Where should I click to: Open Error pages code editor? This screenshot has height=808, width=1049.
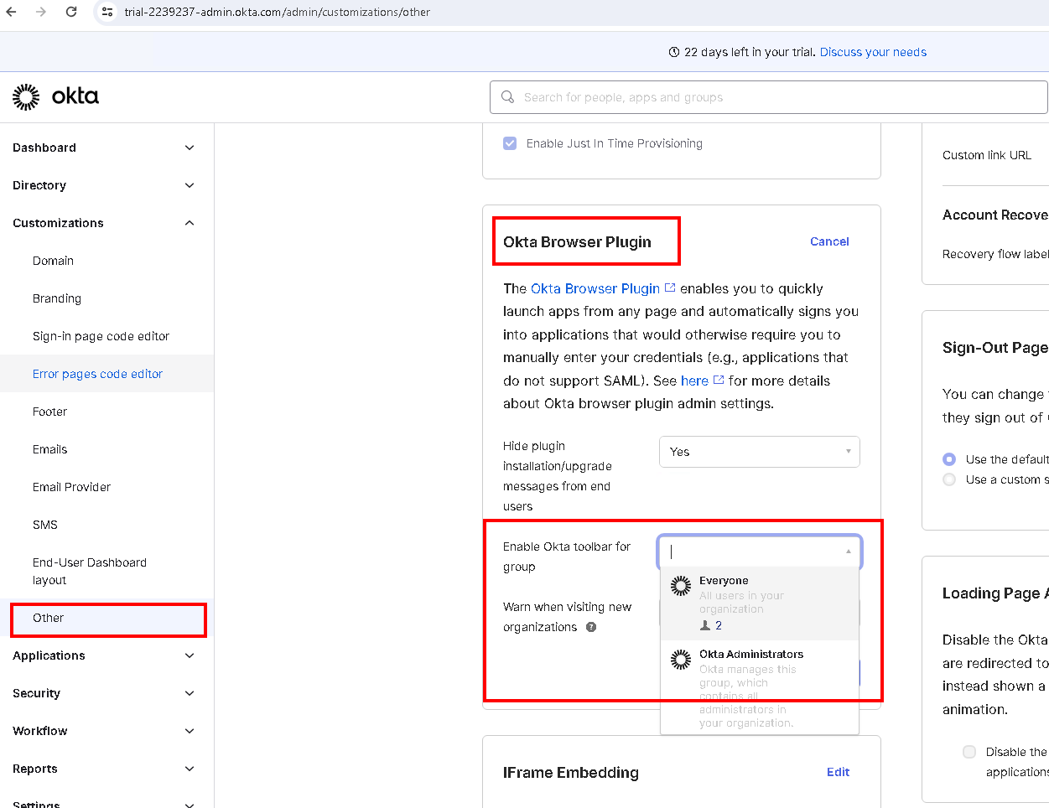click(98, 374)
